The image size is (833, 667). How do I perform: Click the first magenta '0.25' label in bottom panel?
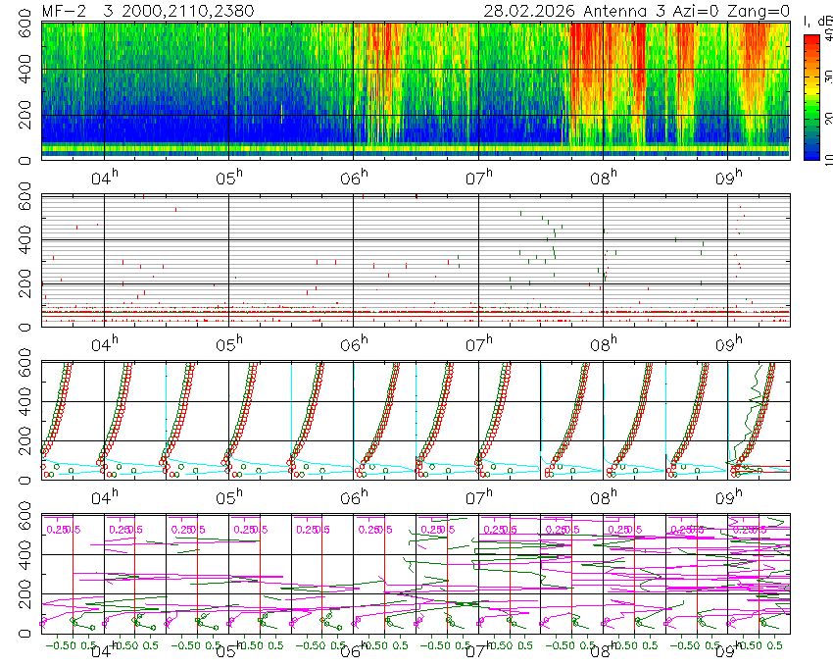[x=56, y=529]
